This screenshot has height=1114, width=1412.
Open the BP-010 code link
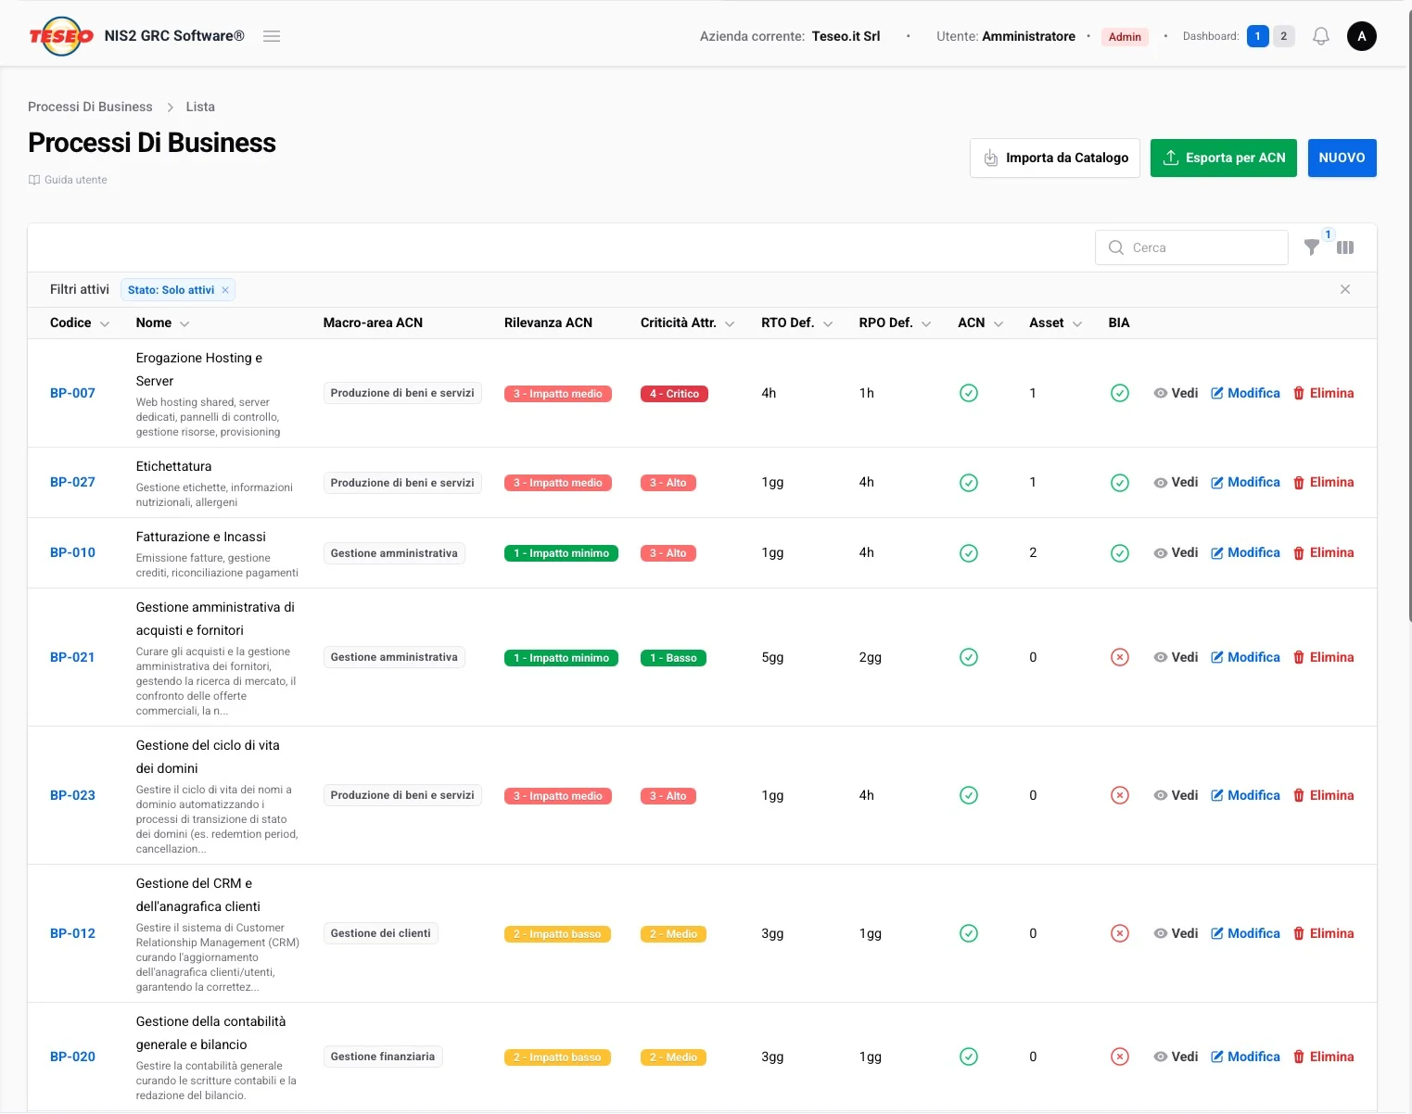[x=72, y=552]
